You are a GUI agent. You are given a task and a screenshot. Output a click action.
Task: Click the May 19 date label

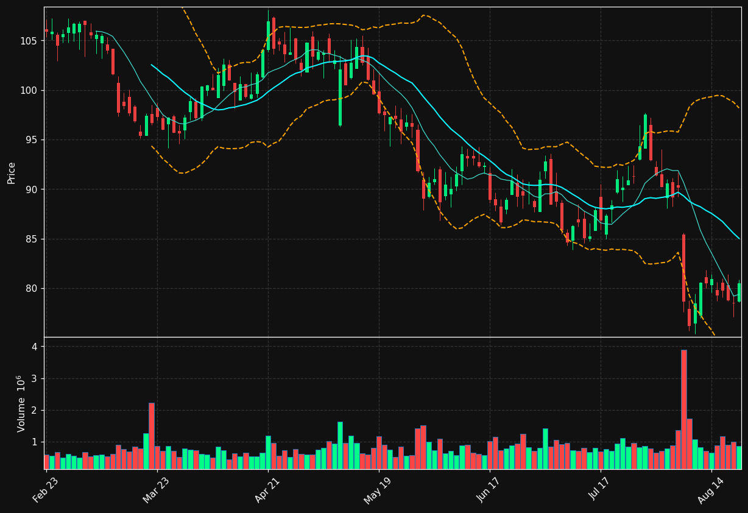378,490
